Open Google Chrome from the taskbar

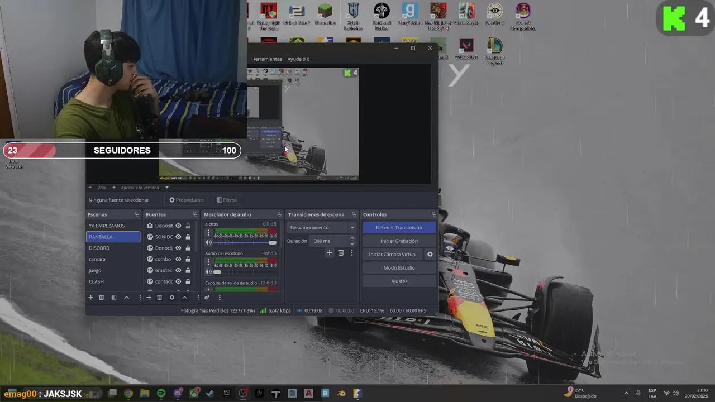[128, 394]
